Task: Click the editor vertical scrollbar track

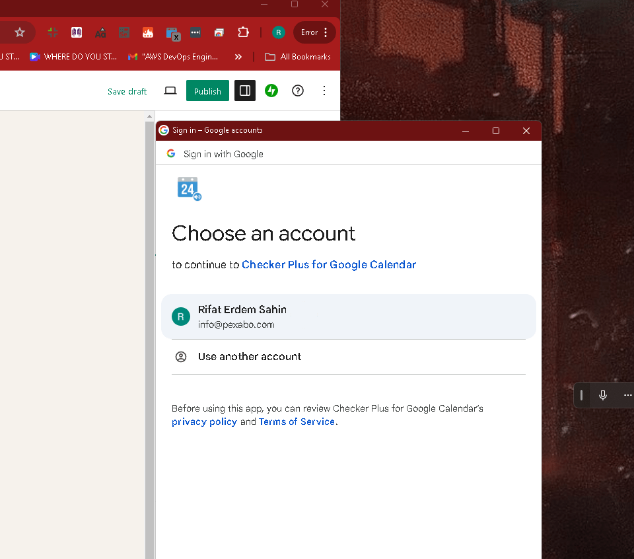Action: click(x=150, y=340)
